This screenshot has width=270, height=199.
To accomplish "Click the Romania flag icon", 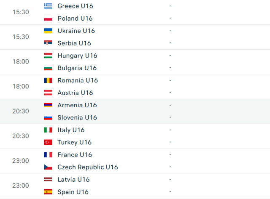I will (x=48, y=80).
